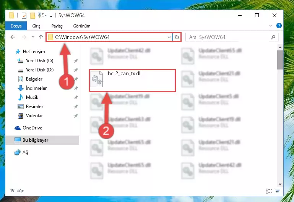Click the search magnifier icon

(273, 37)
